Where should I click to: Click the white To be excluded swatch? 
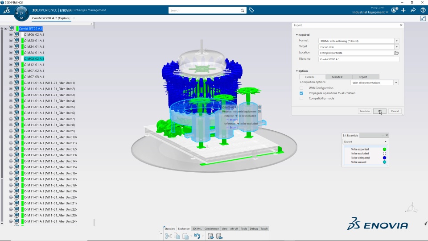point(384,154)
